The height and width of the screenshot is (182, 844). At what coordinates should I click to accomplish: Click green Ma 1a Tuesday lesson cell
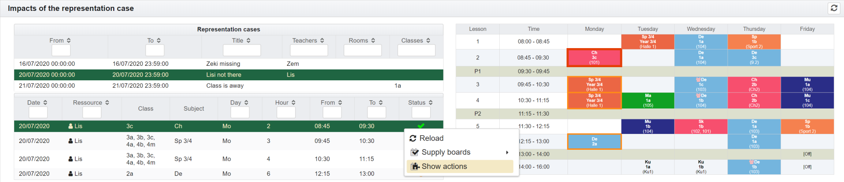tap(648, 101)
